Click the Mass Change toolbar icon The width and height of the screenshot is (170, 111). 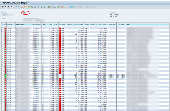click(x=21, y=7)
